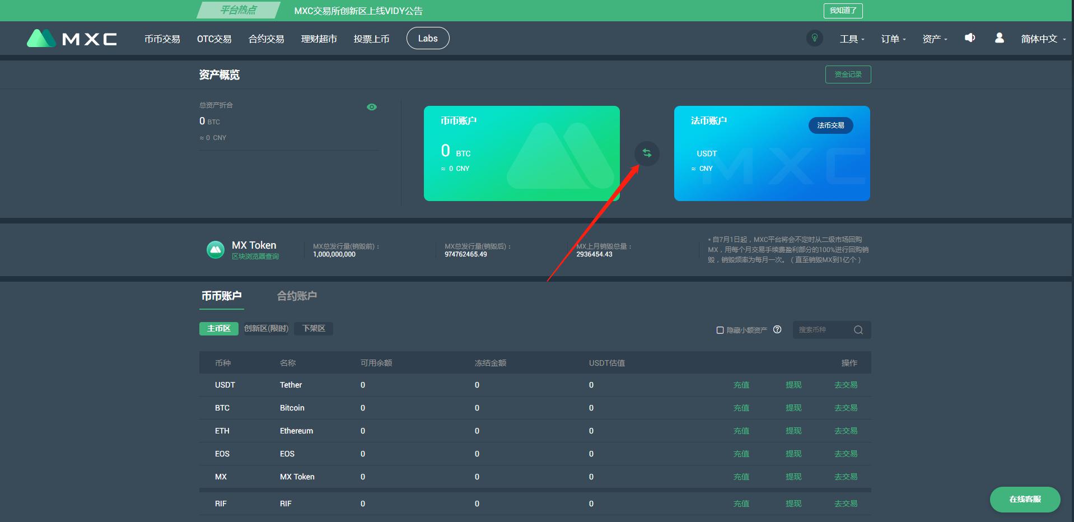Expand the 订单 dropdown menu
1074x522 pixels.
pos(893,39)
